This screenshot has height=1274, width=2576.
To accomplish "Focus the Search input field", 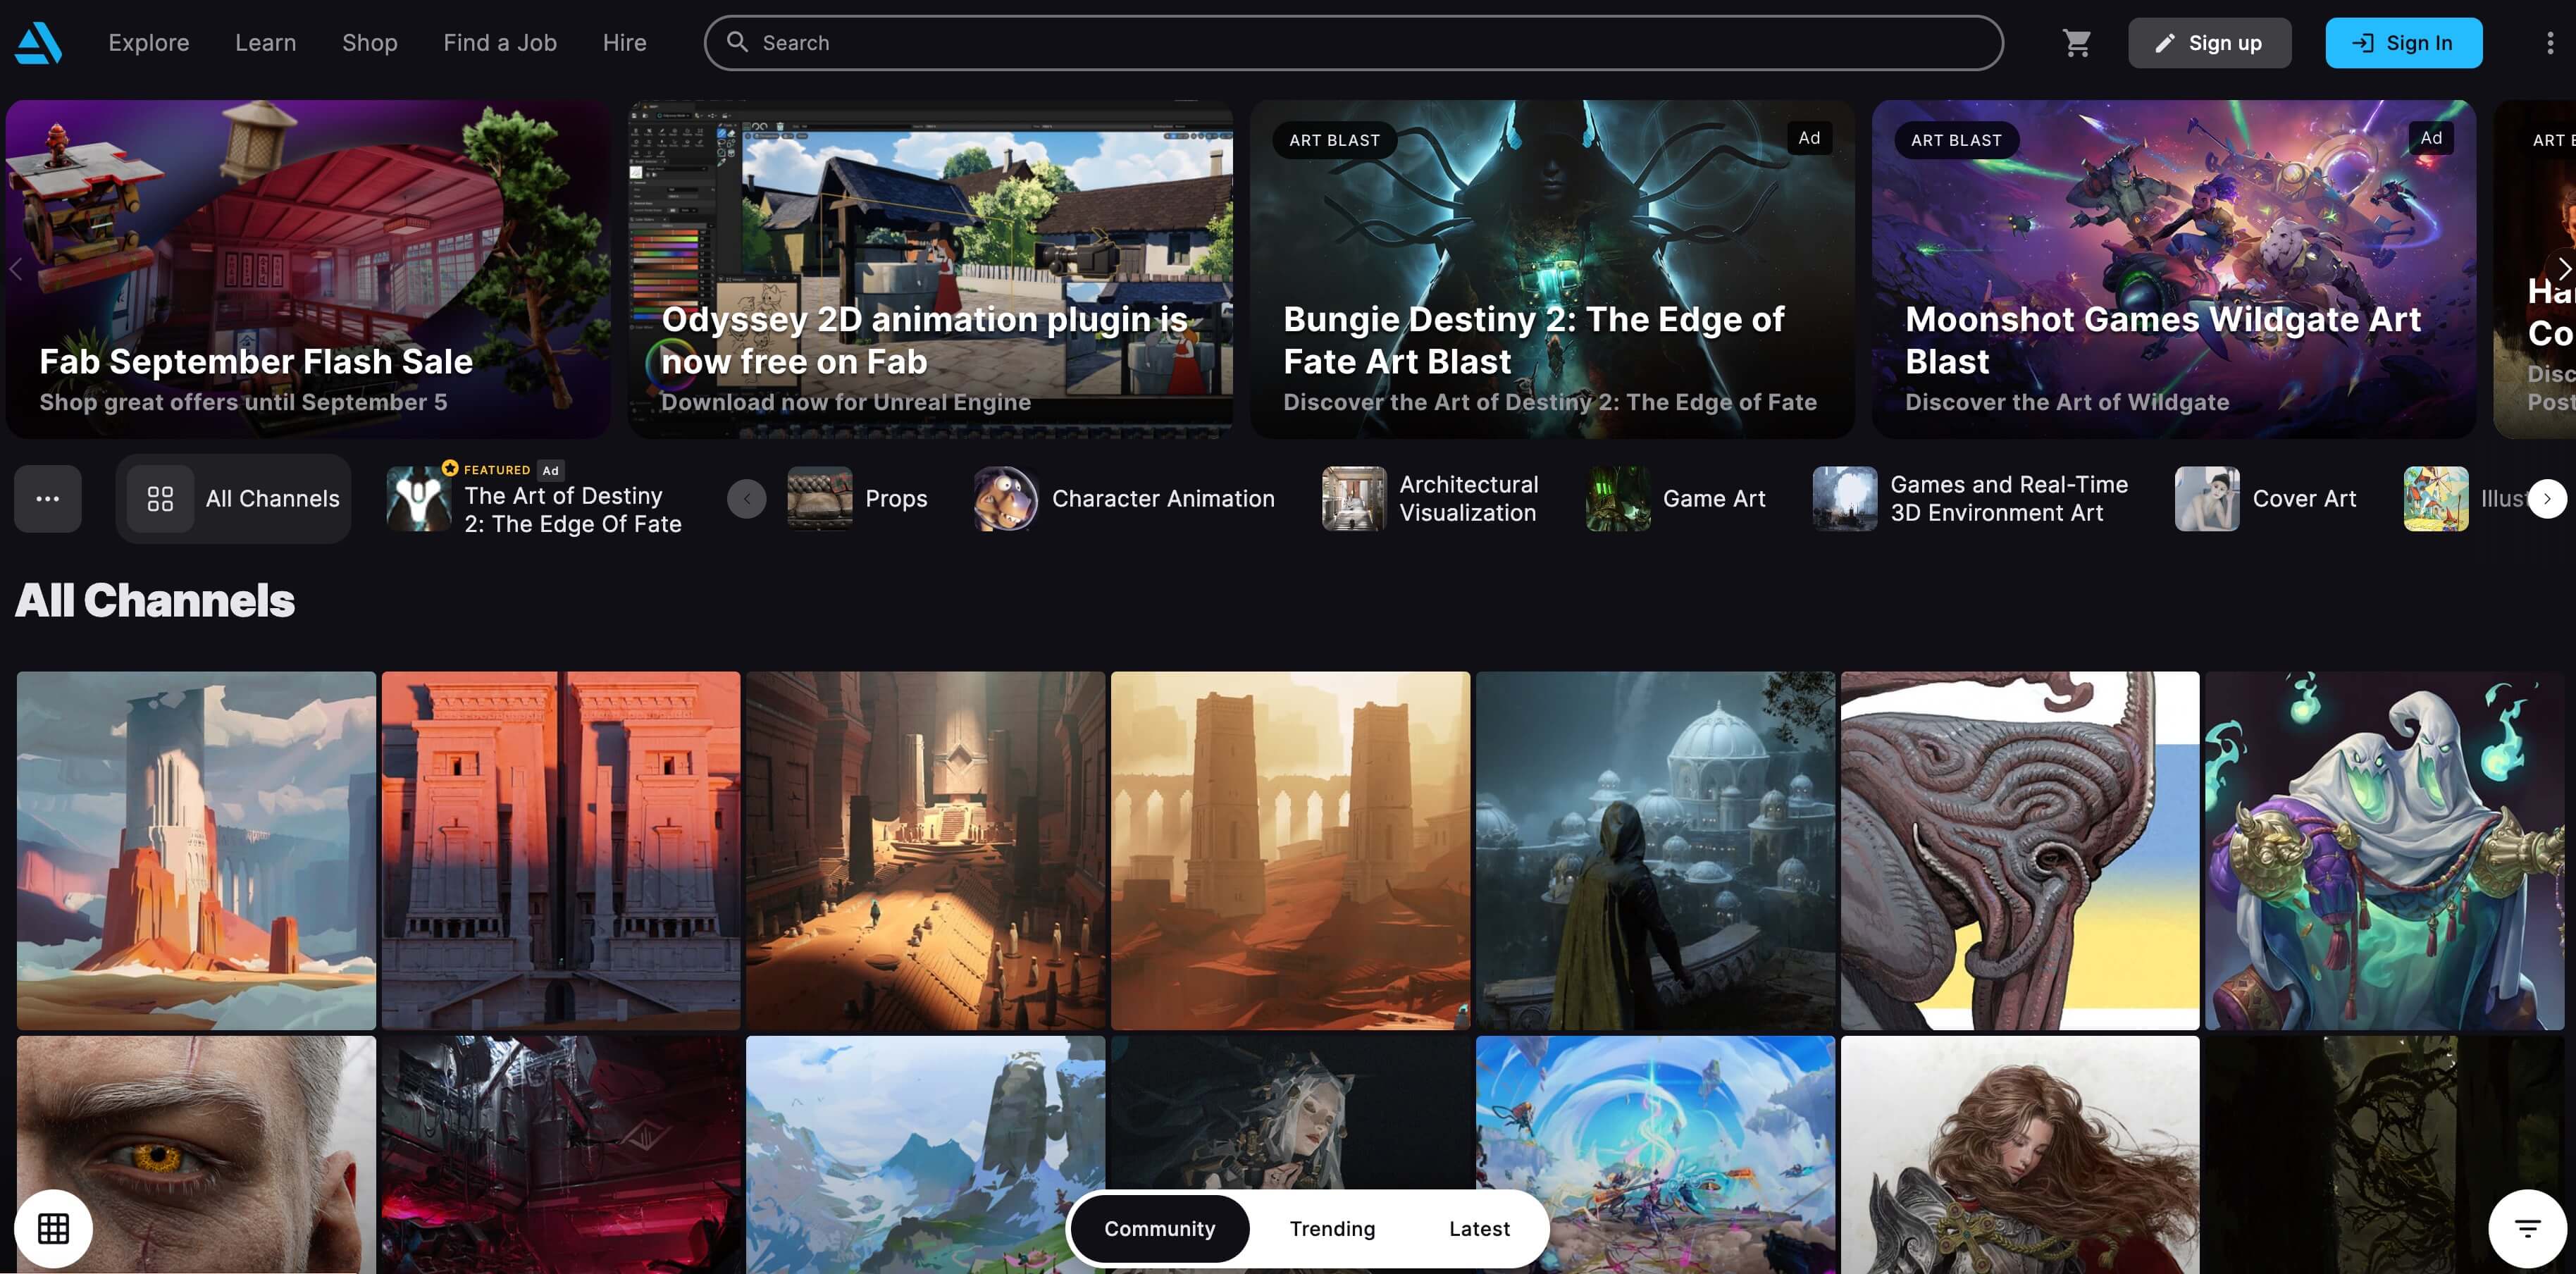I will pyautogui.click(x=1353, y=42).
